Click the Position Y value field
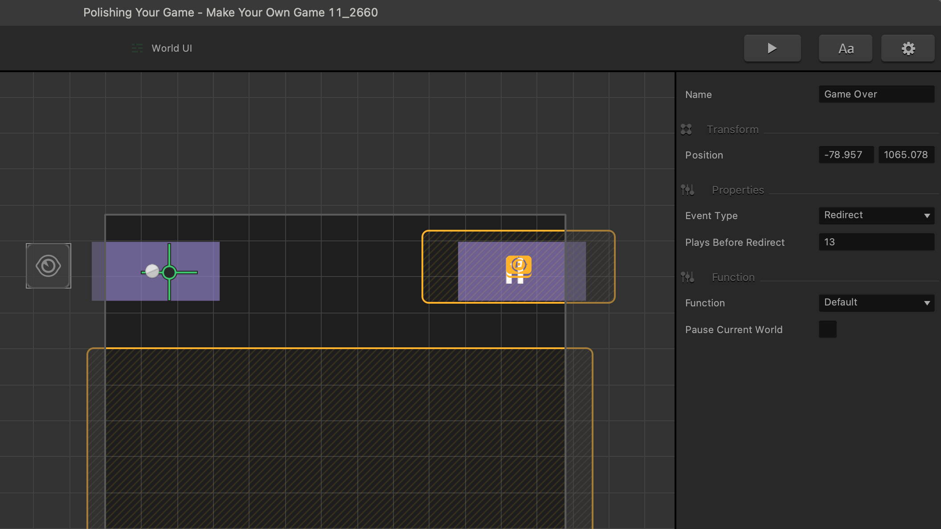The width and height of the screenshot is (941, 529). [906, 155]
